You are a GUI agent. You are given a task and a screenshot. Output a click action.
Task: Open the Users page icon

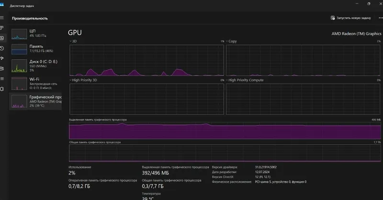[2, 69]
